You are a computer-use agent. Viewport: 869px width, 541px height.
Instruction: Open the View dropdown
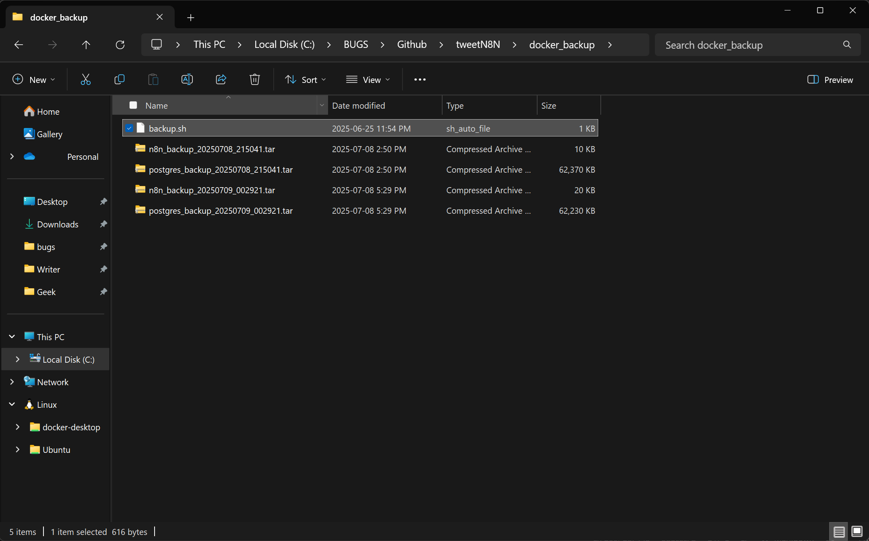tap(368, 80)
